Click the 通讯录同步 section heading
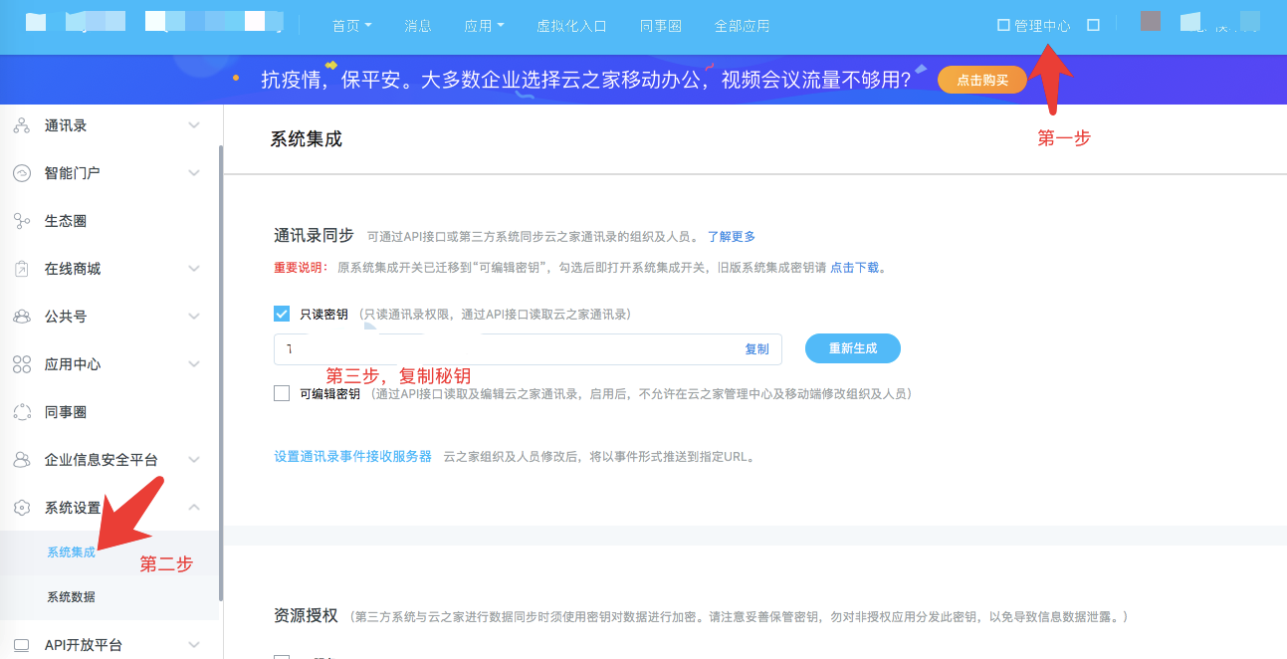This screenshot has width=1287, height=659. point(314,236)
